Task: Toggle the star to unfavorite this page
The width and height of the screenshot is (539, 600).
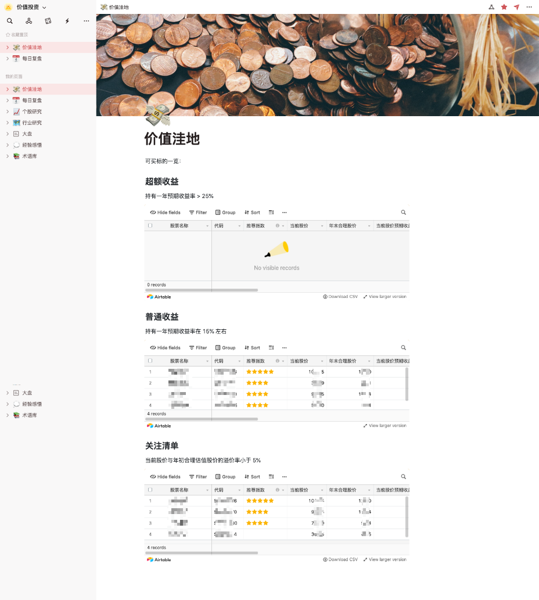Action: (x=504, y=6)
